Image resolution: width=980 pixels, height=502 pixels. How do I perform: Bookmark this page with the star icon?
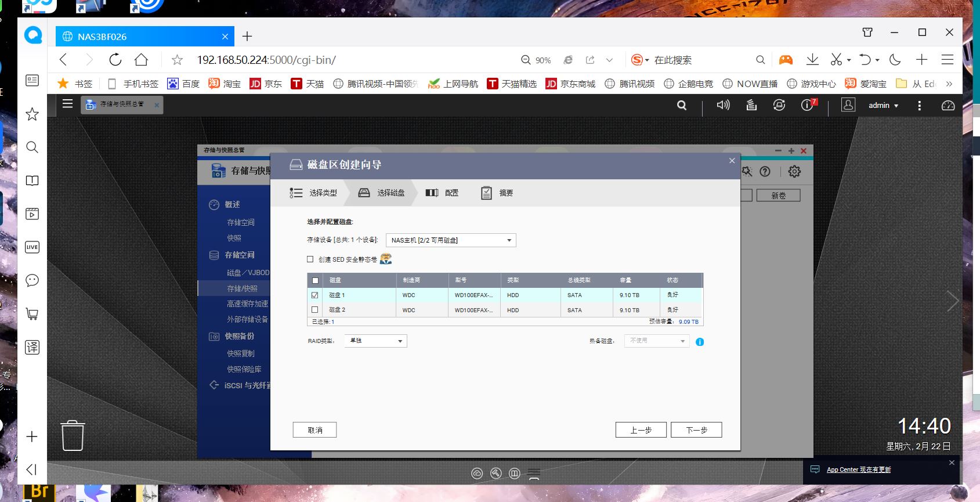tap(178, 60)
